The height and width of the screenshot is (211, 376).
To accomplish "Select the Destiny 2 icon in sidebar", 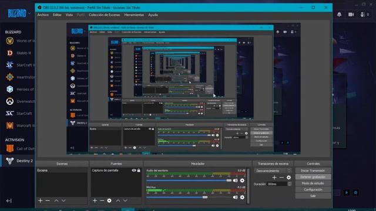I will coord(9,161).
